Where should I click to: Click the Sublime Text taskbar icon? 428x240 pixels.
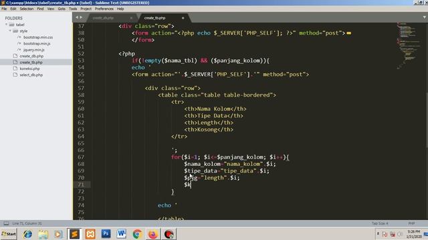pos(74,234)
